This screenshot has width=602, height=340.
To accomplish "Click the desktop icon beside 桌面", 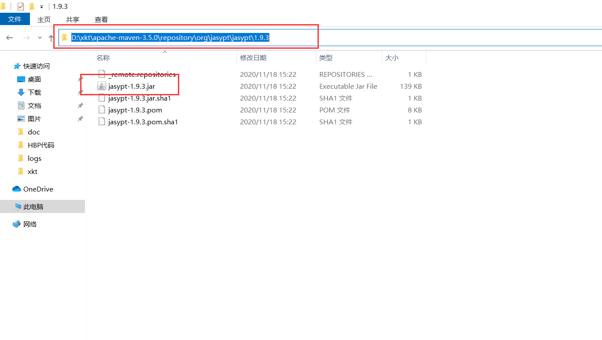I will pyautogui.click(x=21, y=79).
